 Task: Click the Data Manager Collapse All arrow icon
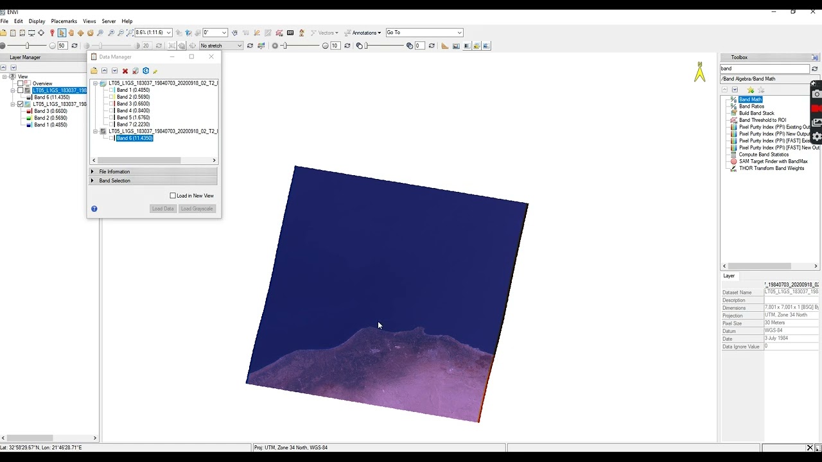pos(105,71)
